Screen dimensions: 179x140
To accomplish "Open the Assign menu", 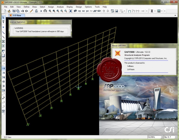I will click(51, 7).
